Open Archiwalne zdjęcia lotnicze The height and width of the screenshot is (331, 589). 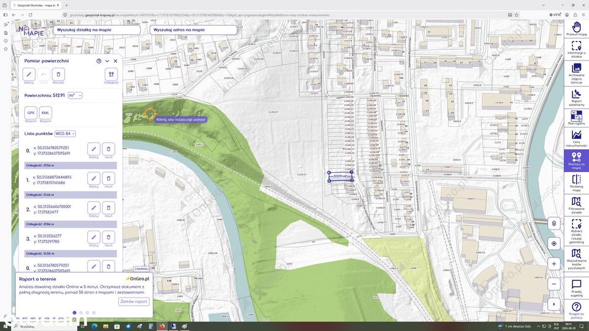coord(576,73)
